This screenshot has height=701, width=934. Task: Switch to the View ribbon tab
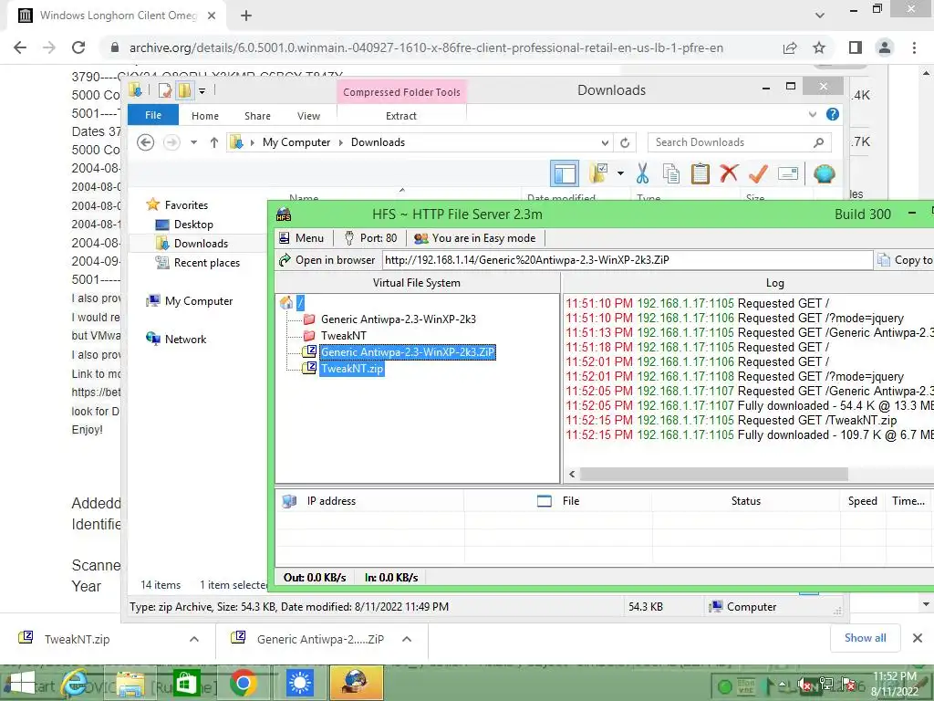coord(308,116)
